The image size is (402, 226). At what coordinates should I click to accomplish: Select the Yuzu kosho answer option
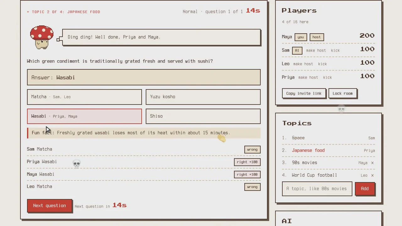(203, 97)
